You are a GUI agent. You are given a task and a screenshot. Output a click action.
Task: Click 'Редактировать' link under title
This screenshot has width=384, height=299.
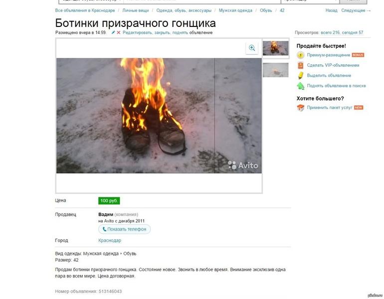tap(137, 32)
